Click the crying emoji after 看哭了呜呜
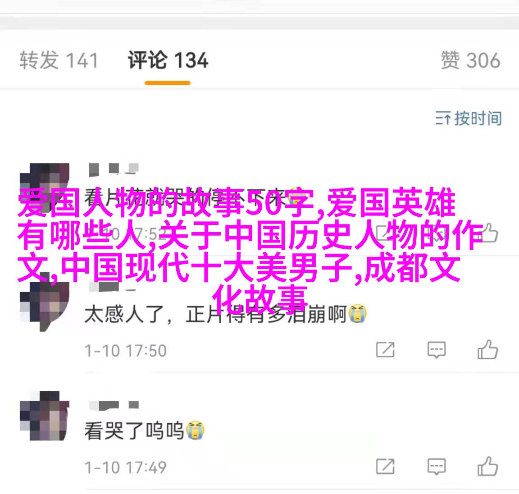The height and width of the screenshot is (494, 519). click(195, 430)
